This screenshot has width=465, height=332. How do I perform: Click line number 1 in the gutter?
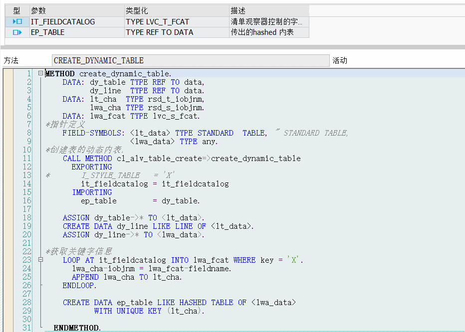click(29, 73)
